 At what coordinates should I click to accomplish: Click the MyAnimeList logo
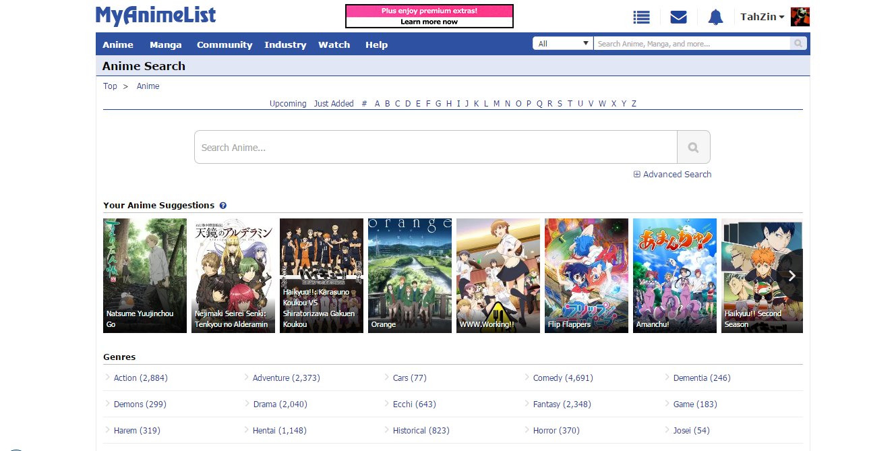click(156, 16)
